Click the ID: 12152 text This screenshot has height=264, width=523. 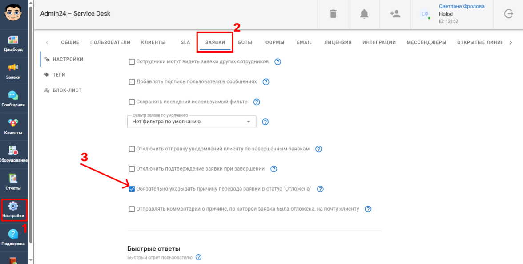click(x=449, y=21)
